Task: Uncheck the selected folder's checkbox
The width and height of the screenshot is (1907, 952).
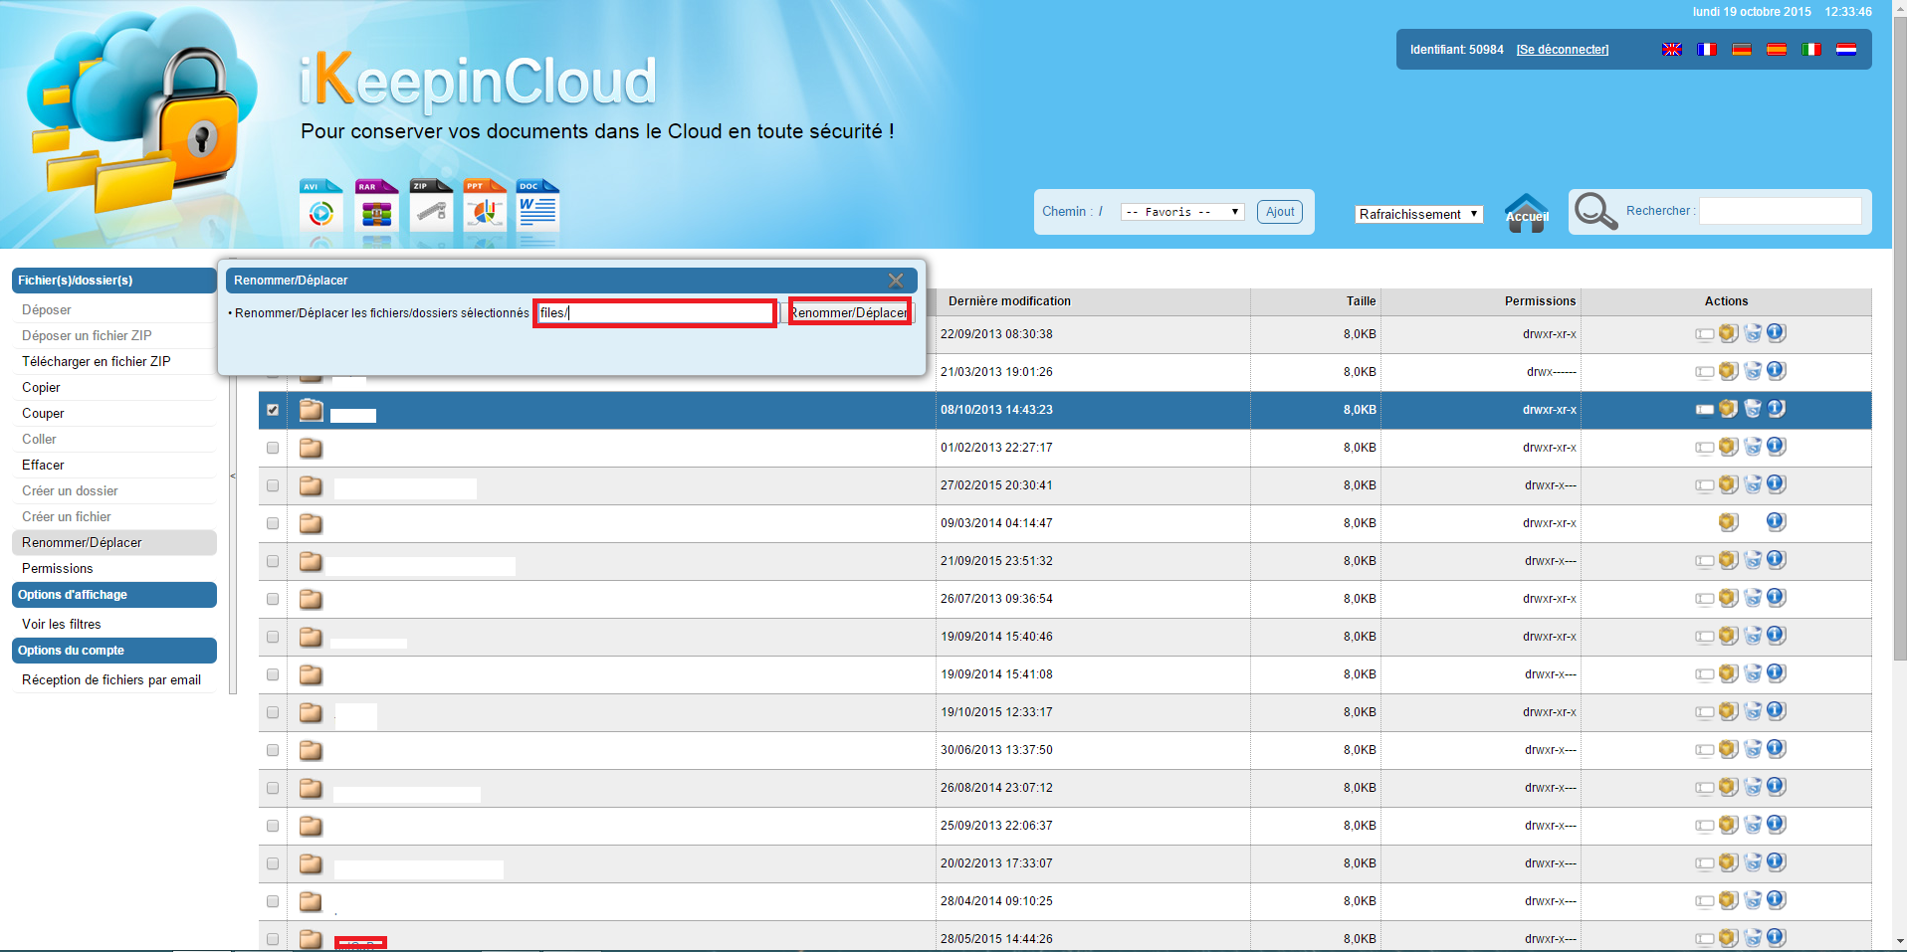Action: (x=272, y=409)
